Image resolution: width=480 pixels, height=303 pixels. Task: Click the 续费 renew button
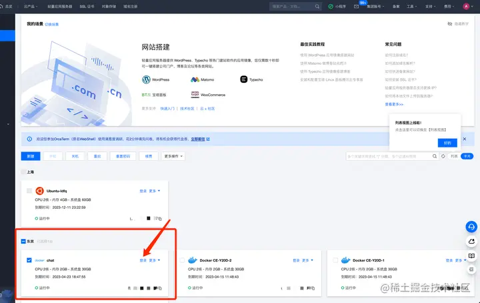point(149,156)
